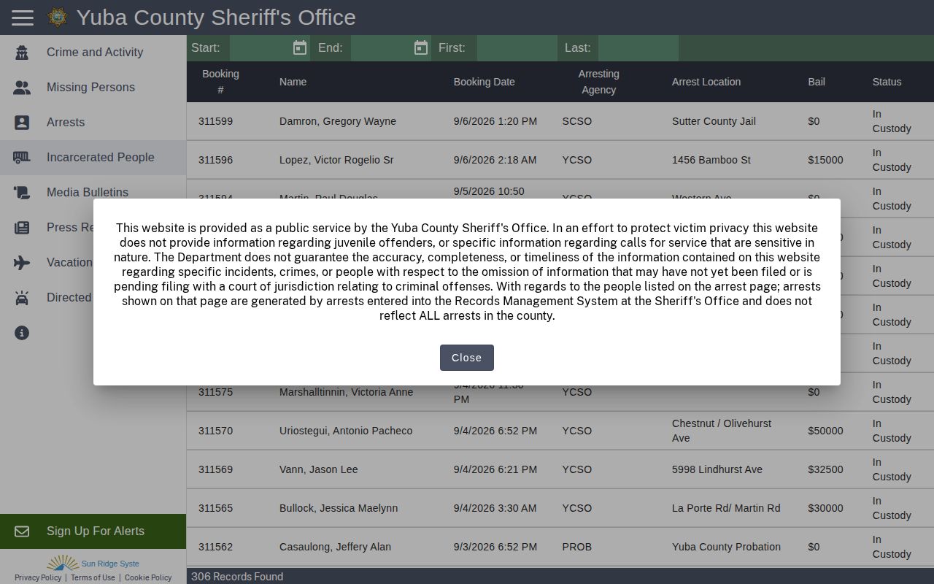
Task: Click Yuba County Probation location cell
Action: 726,547
